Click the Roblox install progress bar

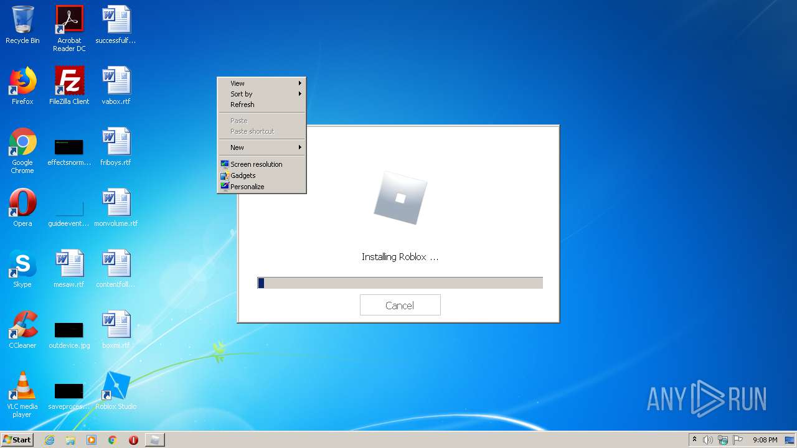pos(400,283)
